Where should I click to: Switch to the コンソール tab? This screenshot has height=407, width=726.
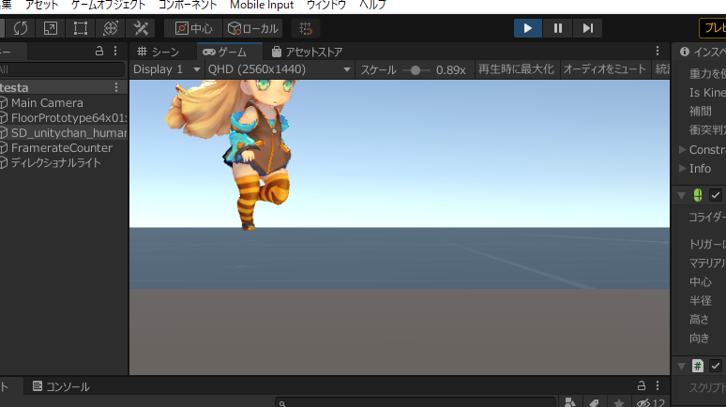[61, 386]
